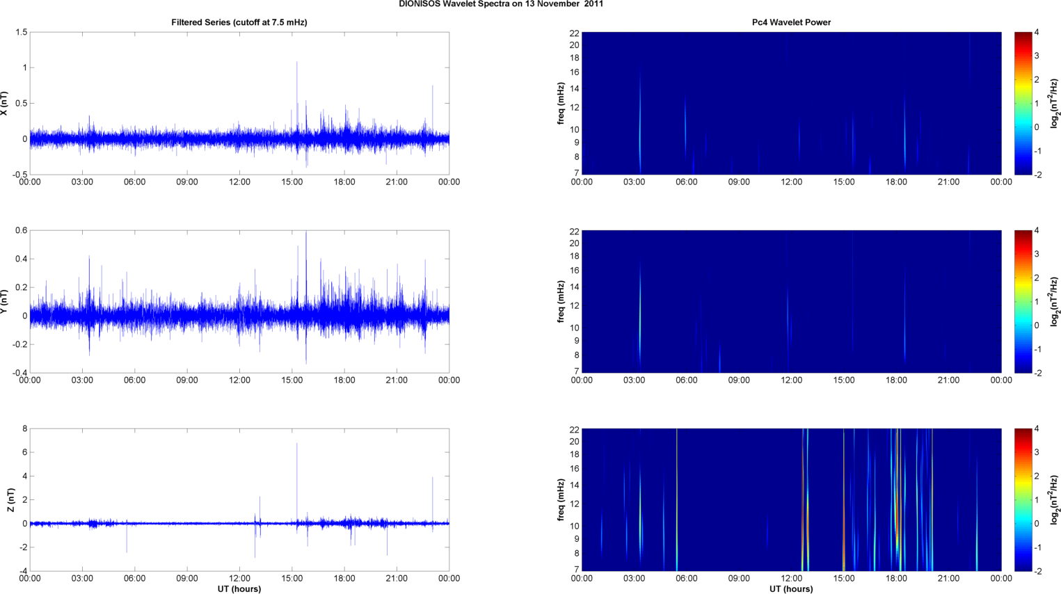1061x594 pixels.
Task: Click the colorbar beside the bottom spectrogram
Action: pos(1023,499)
